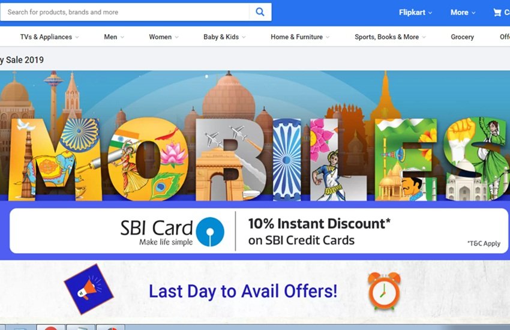Open the shopping cart icon

coord(497,13)
